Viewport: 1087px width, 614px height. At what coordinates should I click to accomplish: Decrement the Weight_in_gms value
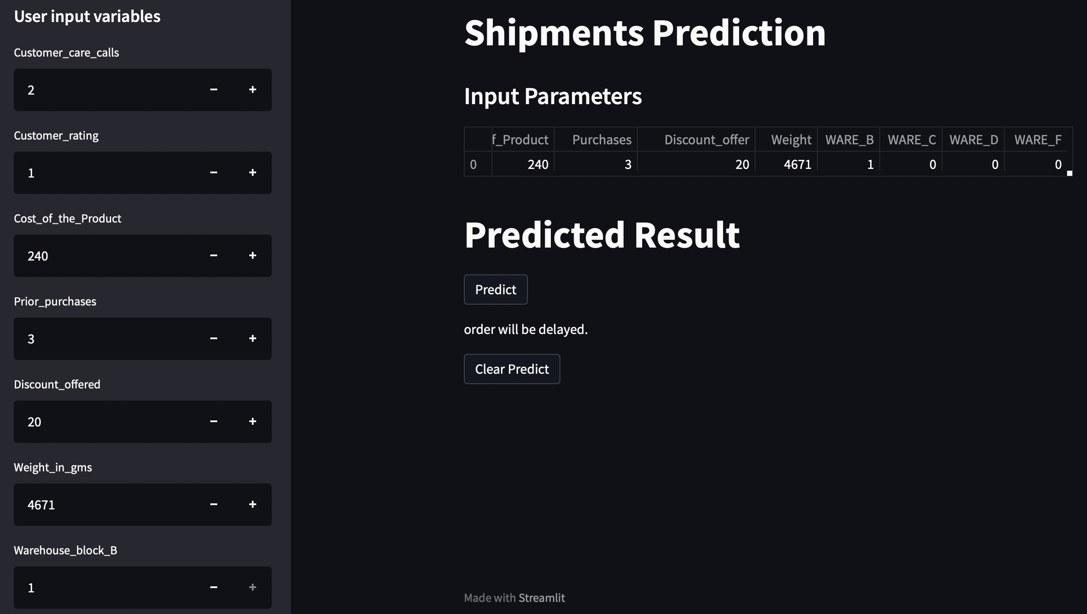click(x=213, y=504)
